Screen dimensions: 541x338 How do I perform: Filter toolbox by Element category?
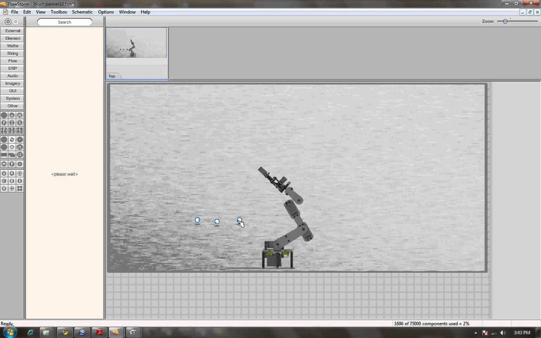pyautogui.click(x=12, y=38)
